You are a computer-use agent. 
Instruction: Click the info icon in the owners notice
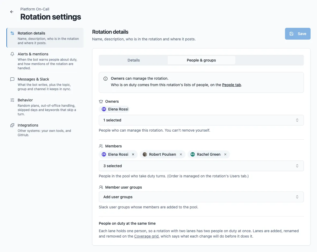tap(105, 79)
